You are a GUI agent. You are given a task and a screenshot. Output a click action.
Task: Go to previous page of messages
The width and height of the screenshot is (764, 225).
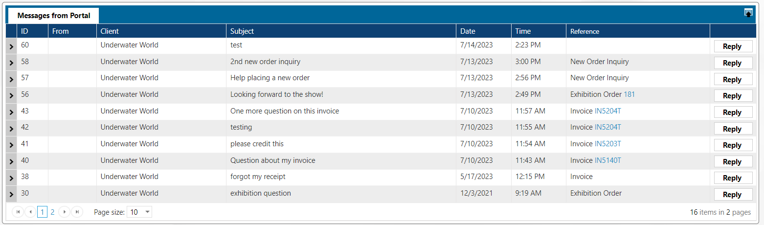point(30,212)
